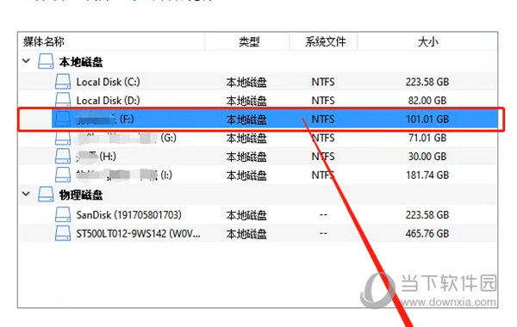Click 本地磁盘 type in the 181.74 GB row
This screenshot has height=327, width=517.
click(246, 176)
